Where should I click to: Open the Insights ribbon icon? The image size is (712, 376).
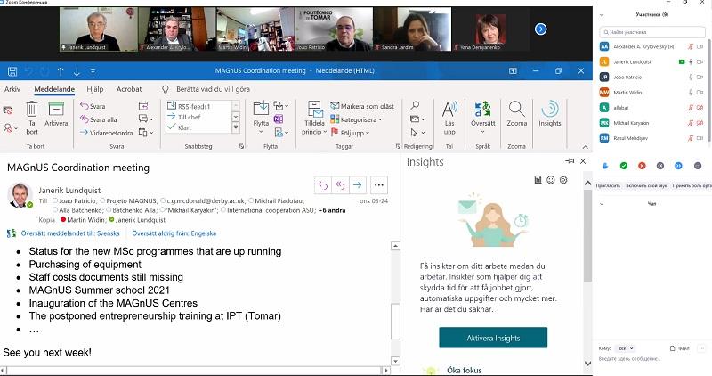point(550,113)
